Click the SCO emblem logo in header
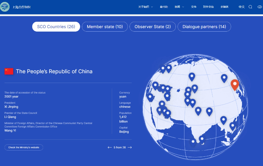Viewport: 263px width, 166px height. point(4,7)
